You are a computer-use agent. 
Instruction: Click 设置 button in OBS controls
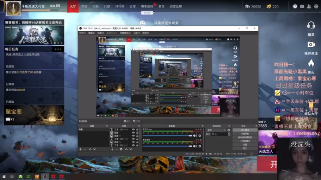click(245, 145)
